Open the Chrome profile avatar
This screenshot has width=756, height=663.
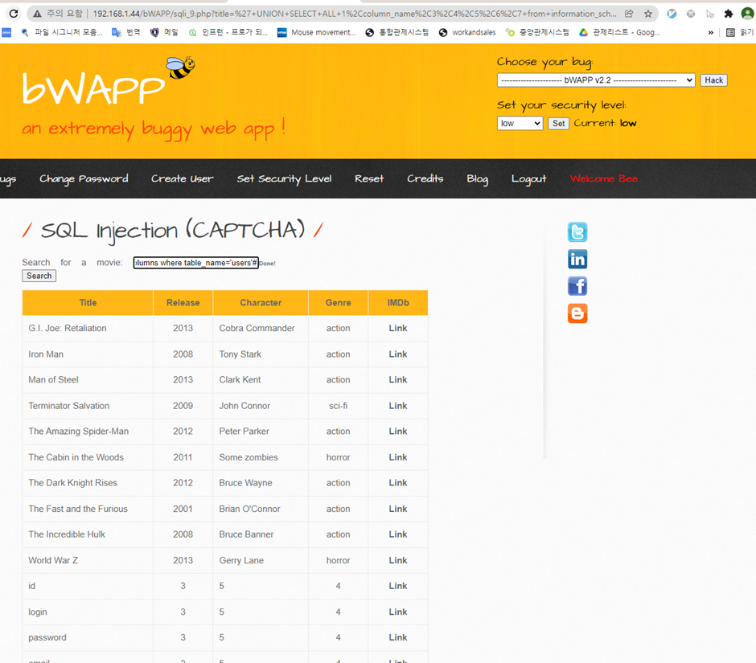click(748, 14)
